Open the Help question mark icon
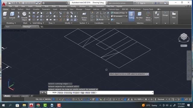This screenshot has height=108, width=193. pos(165,3)
